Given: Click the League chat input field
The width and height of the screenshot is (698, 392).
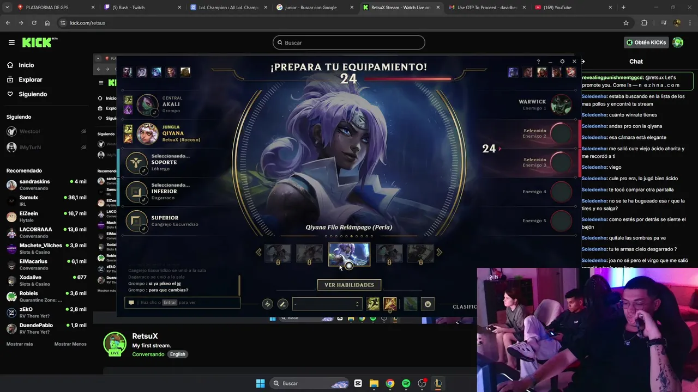Looking at the screenshot, I should (183, 303).
